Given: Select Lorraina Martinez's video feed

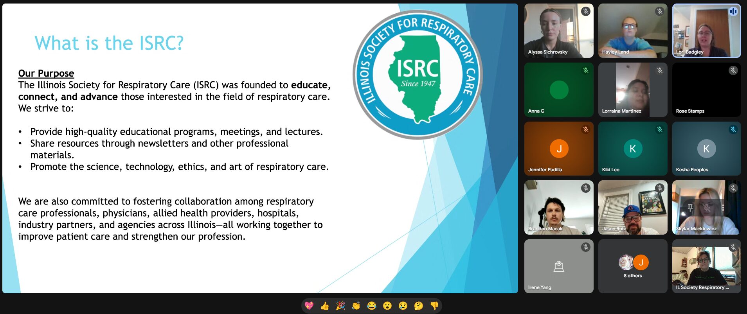Looking at the screenshot, I should click(633, 90).
